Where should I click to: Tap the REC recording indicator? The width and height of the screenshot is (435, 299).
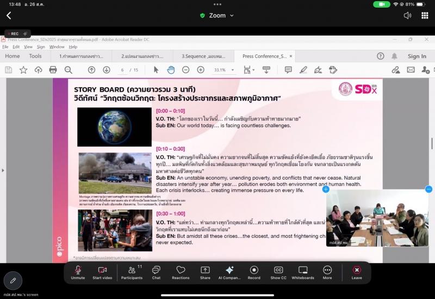pyautogui.click(x=17, y=34)
